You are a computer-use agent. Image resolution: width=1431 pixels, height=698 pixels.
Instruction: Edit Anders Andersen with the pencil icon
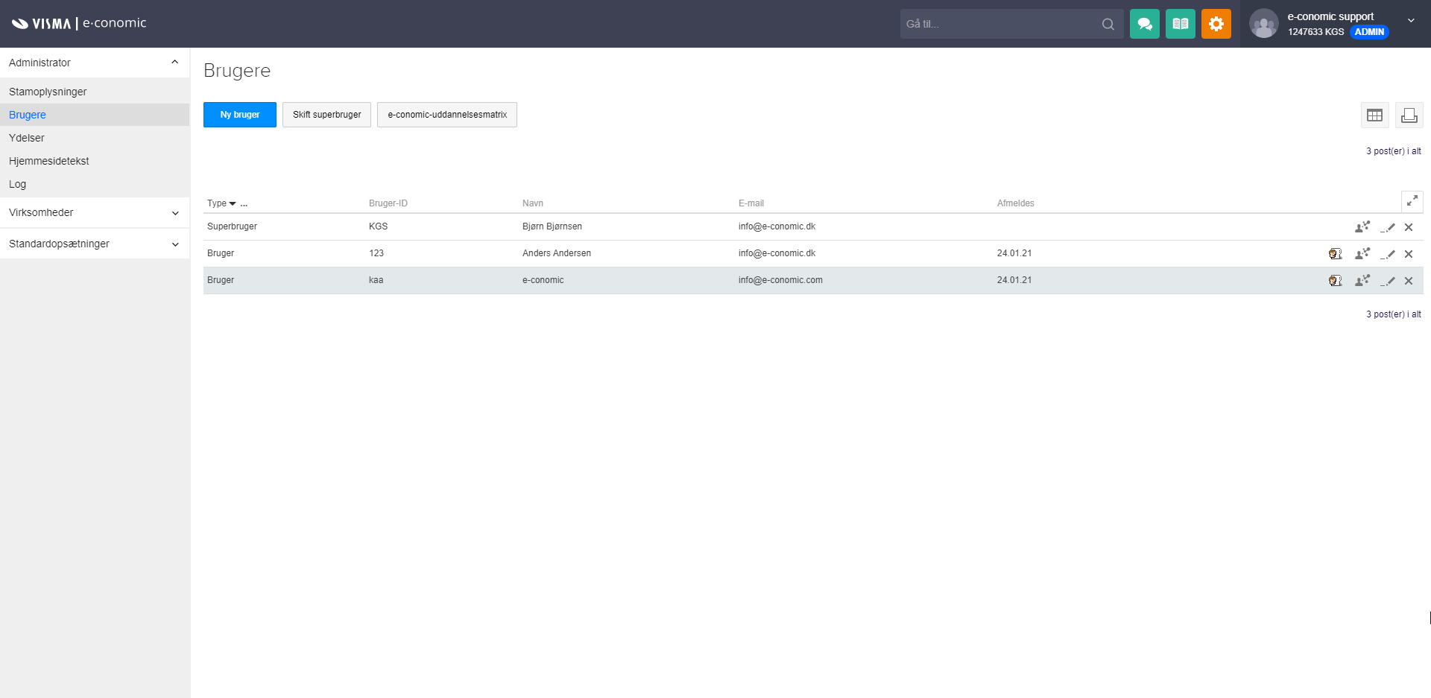(1388, 254)
